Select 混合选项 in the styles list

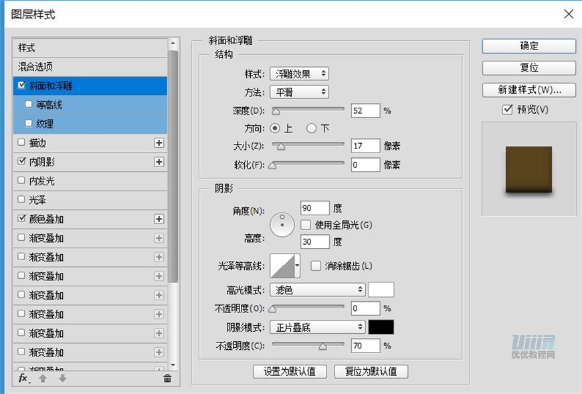(x=36, y=67)
